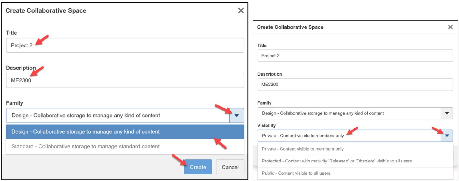Screen dimensions: 459x181
Task: Click the Create button
Action: point(198,167)
